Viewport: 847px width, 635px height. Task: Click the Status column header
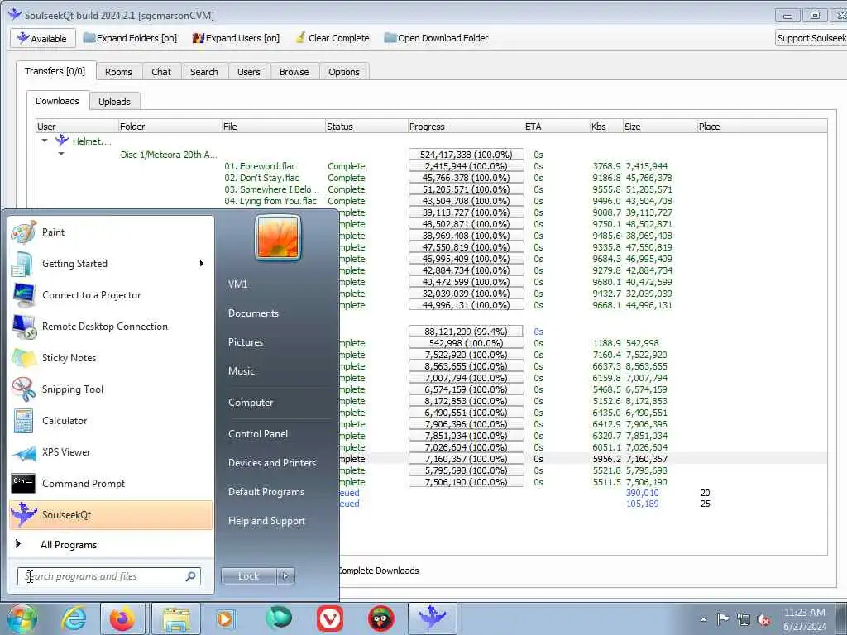366,127
